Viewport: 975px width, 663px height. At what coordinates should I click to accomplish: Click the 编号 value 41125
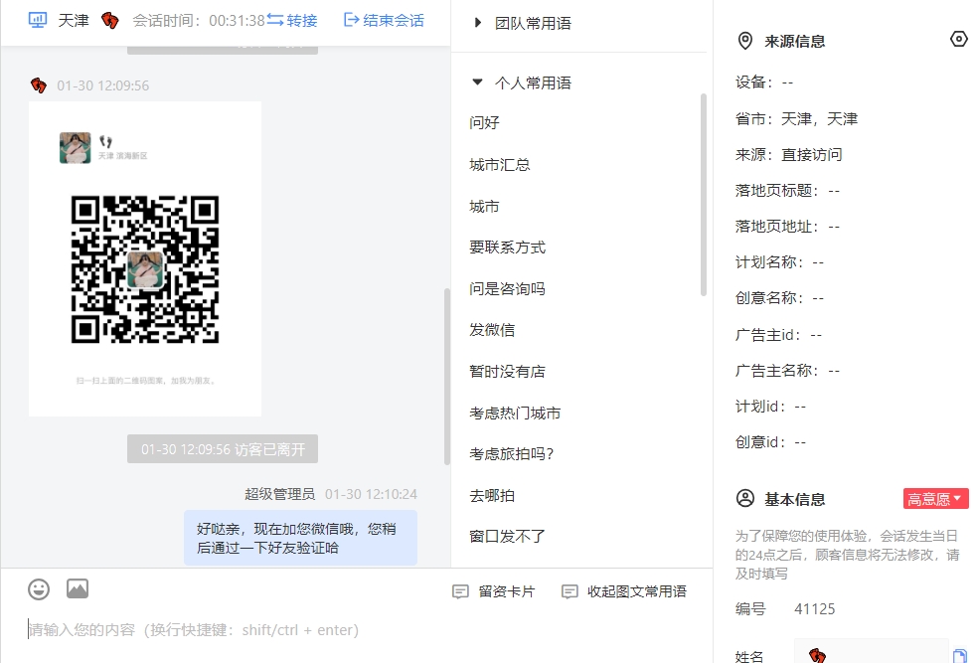815,609
